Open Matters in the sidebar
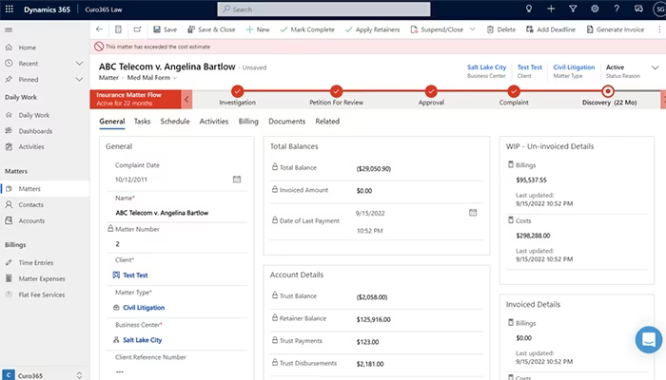The width and height of the screenshot is (666, 380). point(45,189)
